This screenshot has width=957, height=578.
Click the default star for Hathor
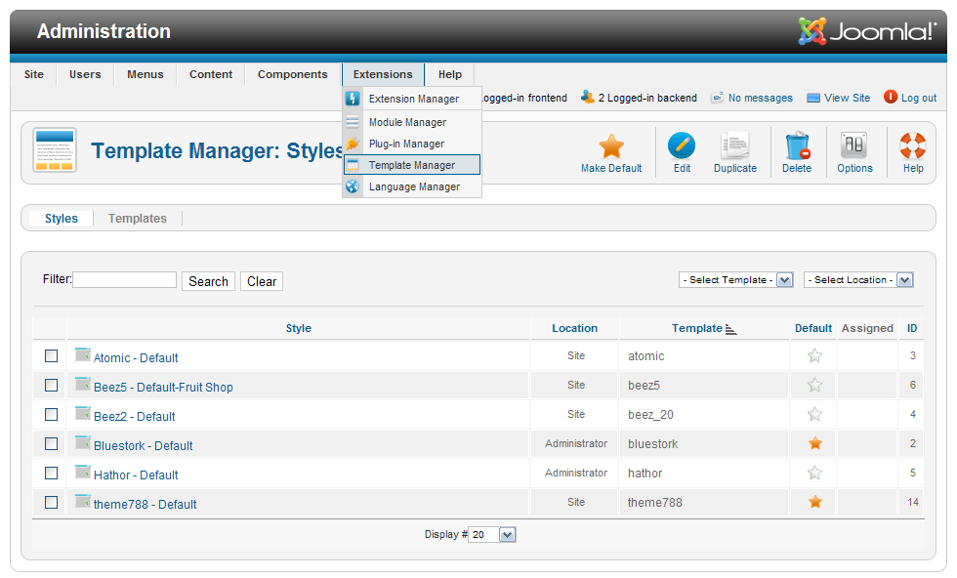click(814, 474)
